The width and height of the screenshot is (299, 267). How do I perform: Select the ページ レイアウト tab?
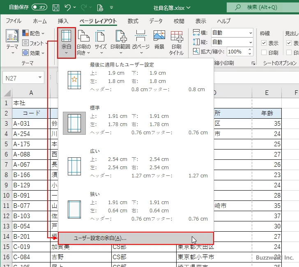98,21
